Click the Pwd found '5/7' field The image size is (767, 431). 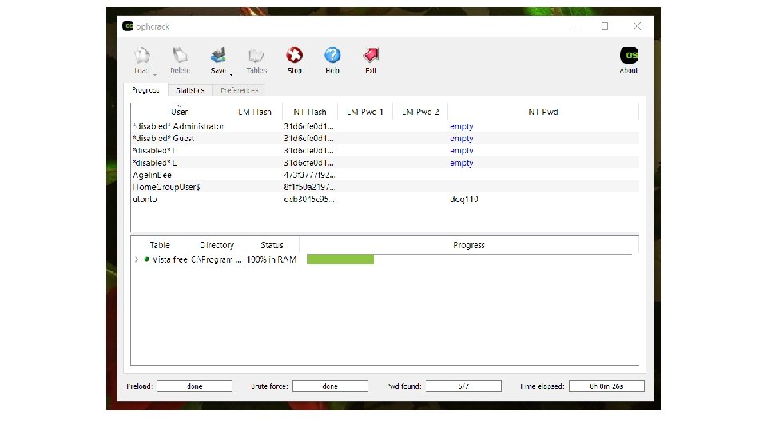pos(463,386)
